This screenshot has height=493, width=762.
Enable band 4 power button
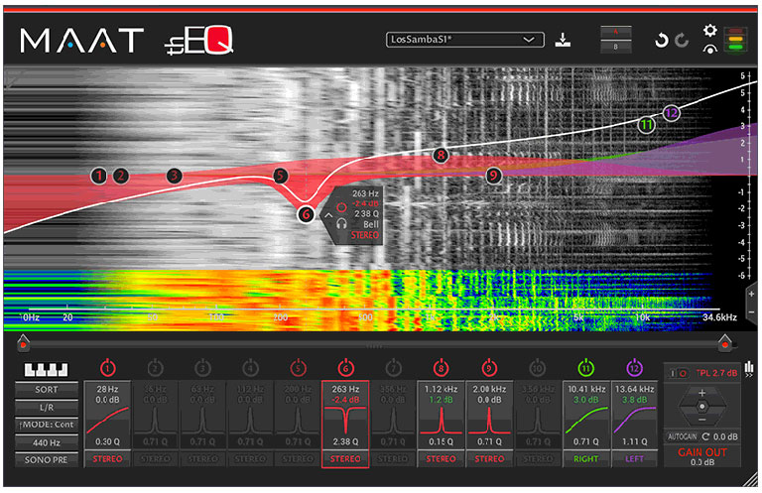click(x=250, y=368)
